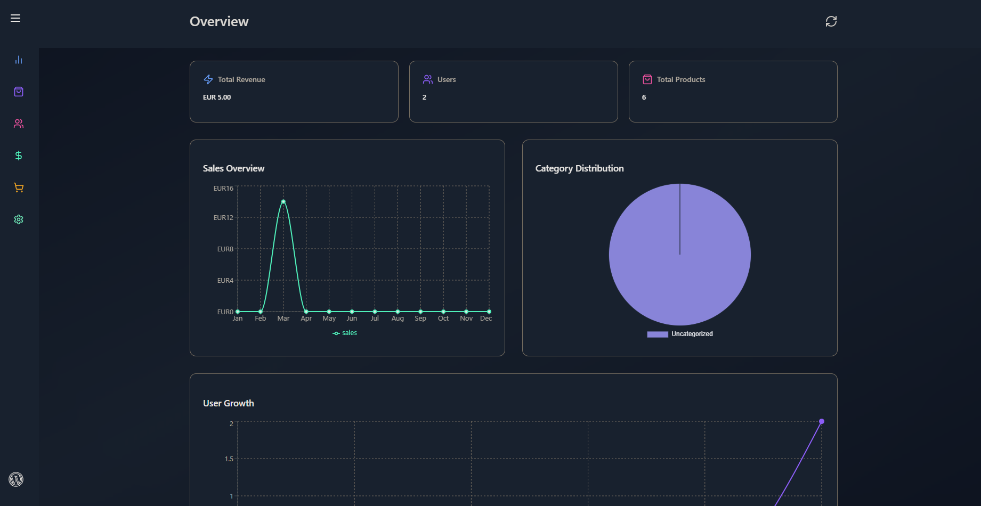This screenshot has width=981, height=506.
Task: Click the Category Distribution heading
Action: 579,168
